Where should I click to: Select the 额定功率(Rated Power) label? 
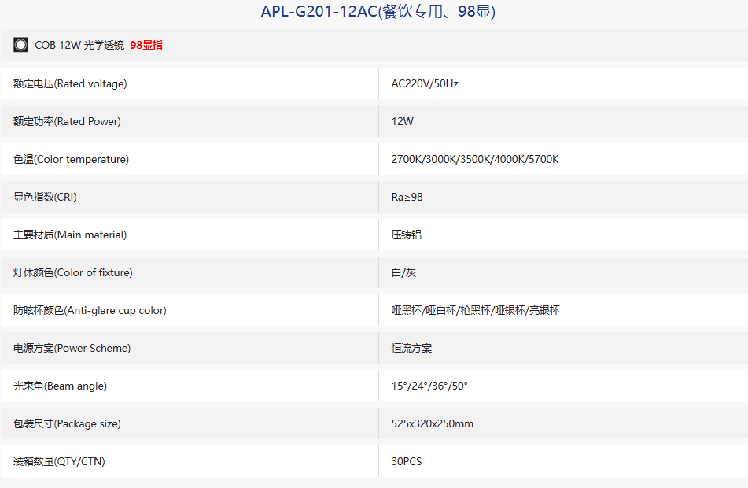(68, 121)
